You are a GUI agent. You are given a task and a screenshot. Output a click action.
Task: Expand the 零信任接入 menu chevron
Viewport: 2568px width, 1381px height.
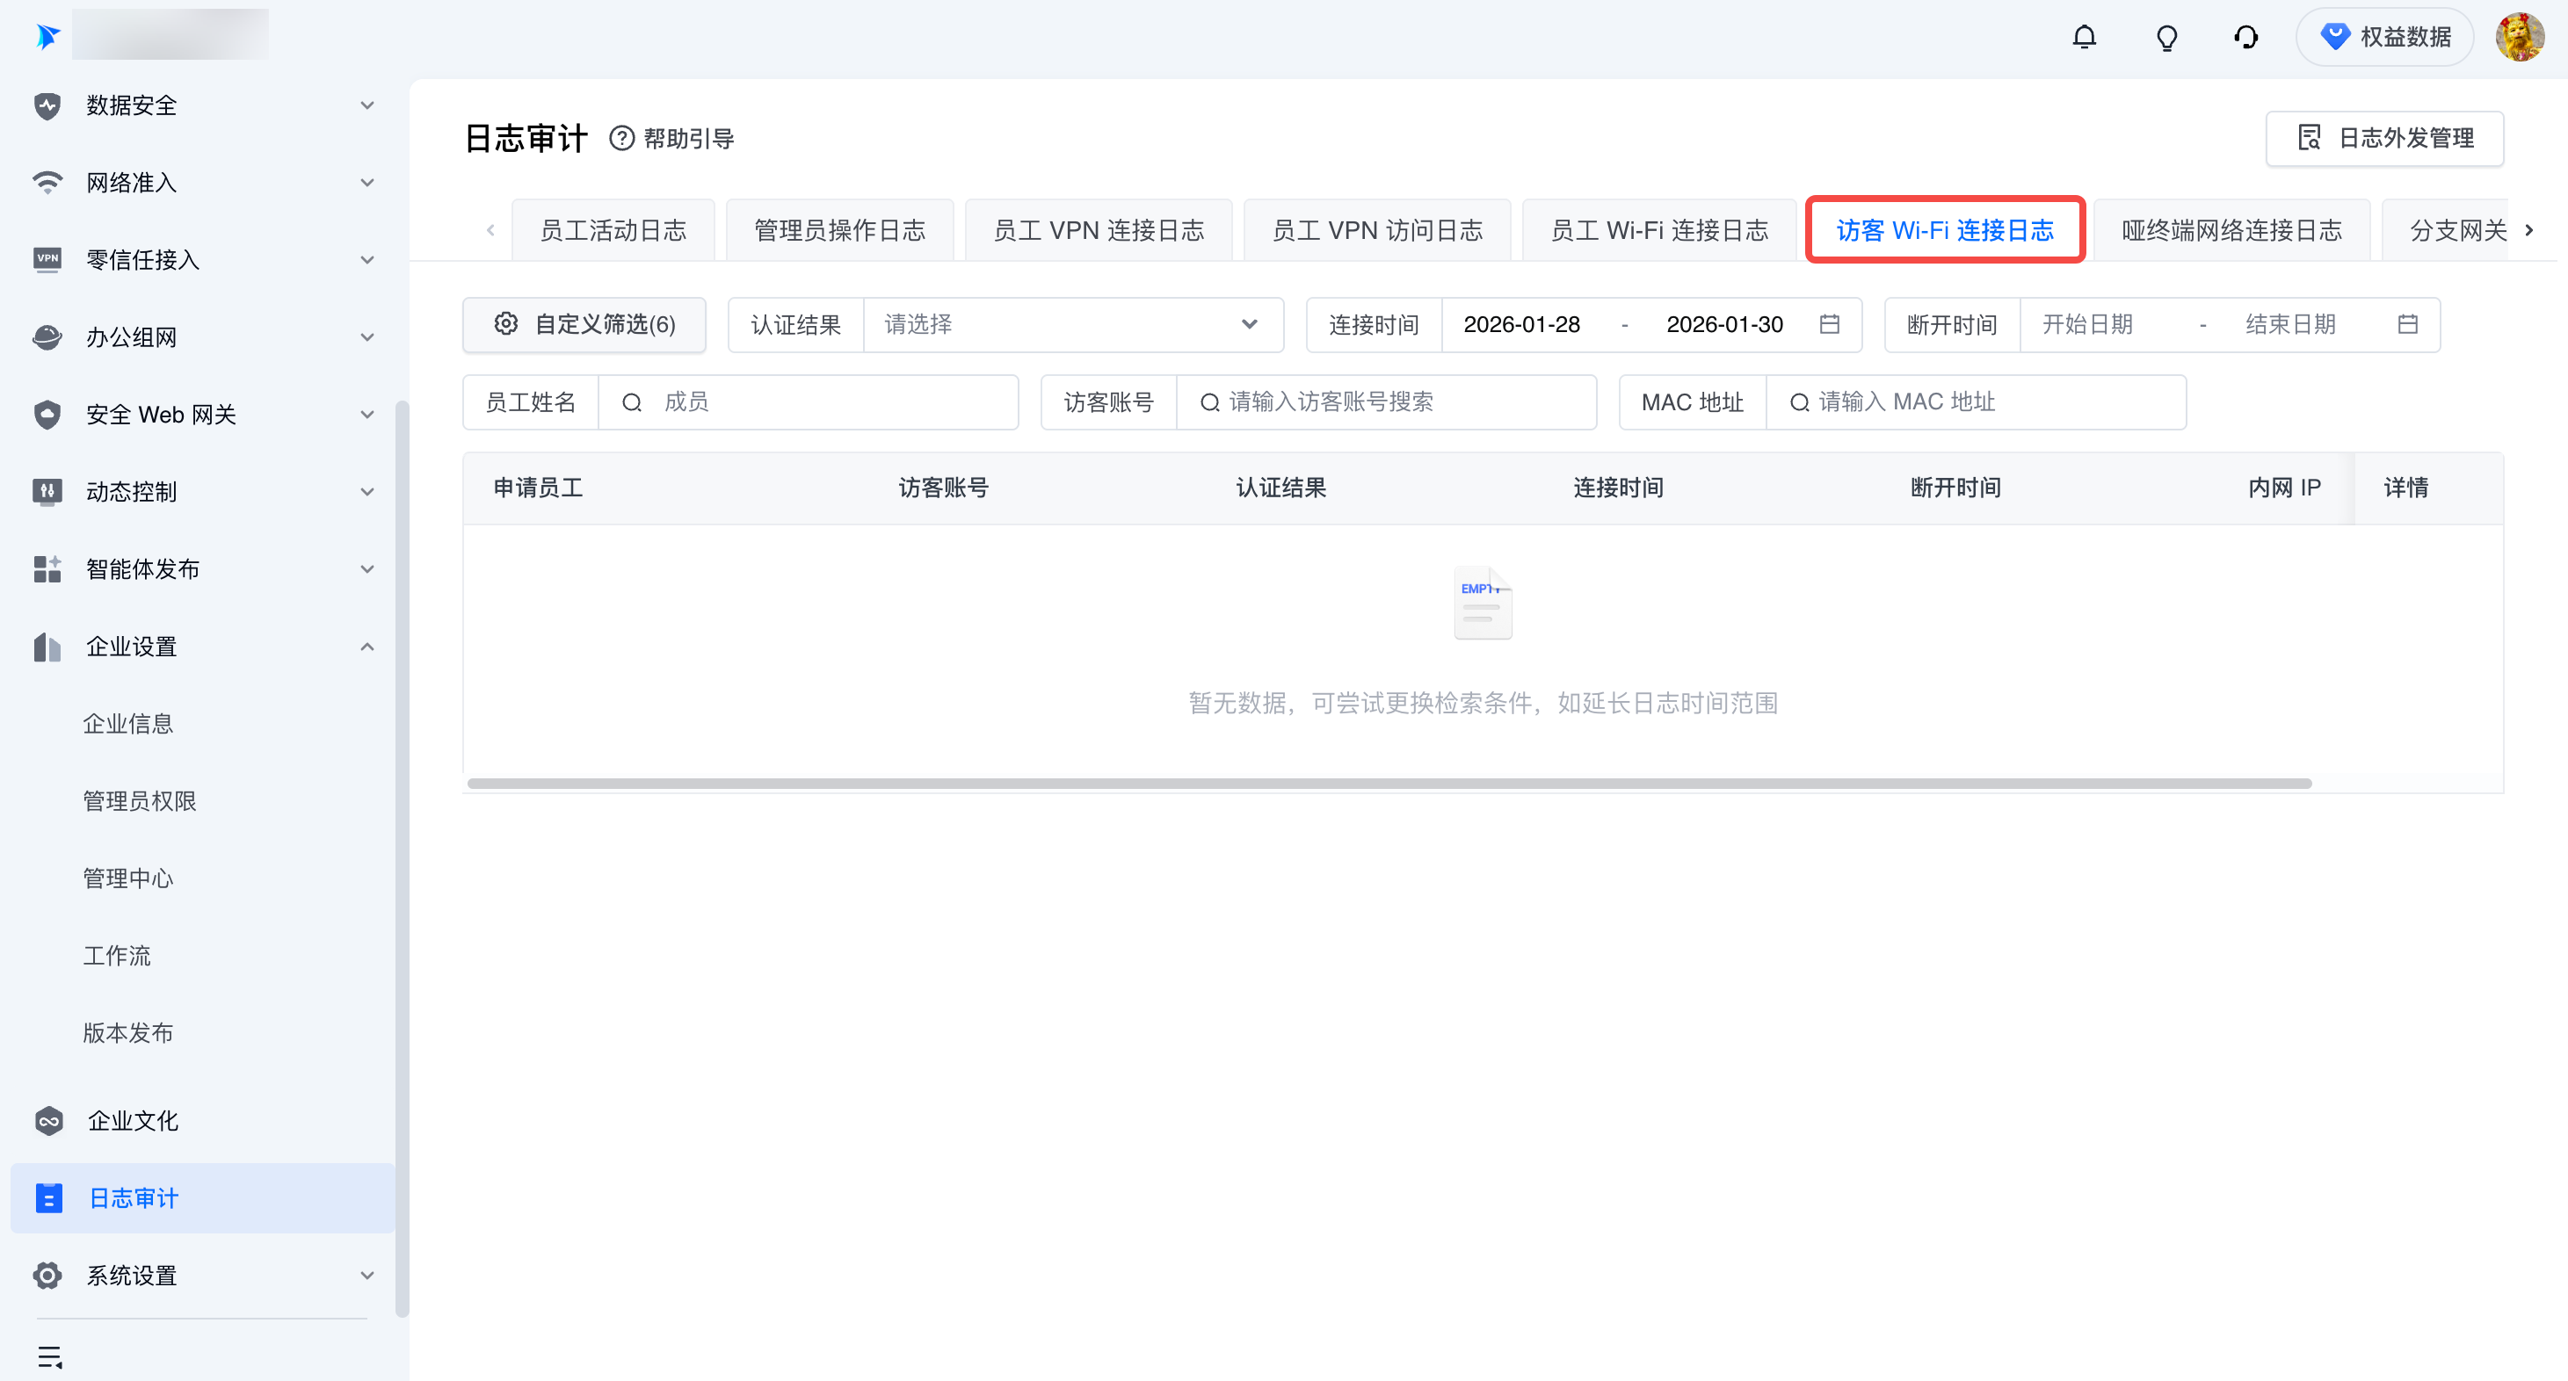(366, 259)
